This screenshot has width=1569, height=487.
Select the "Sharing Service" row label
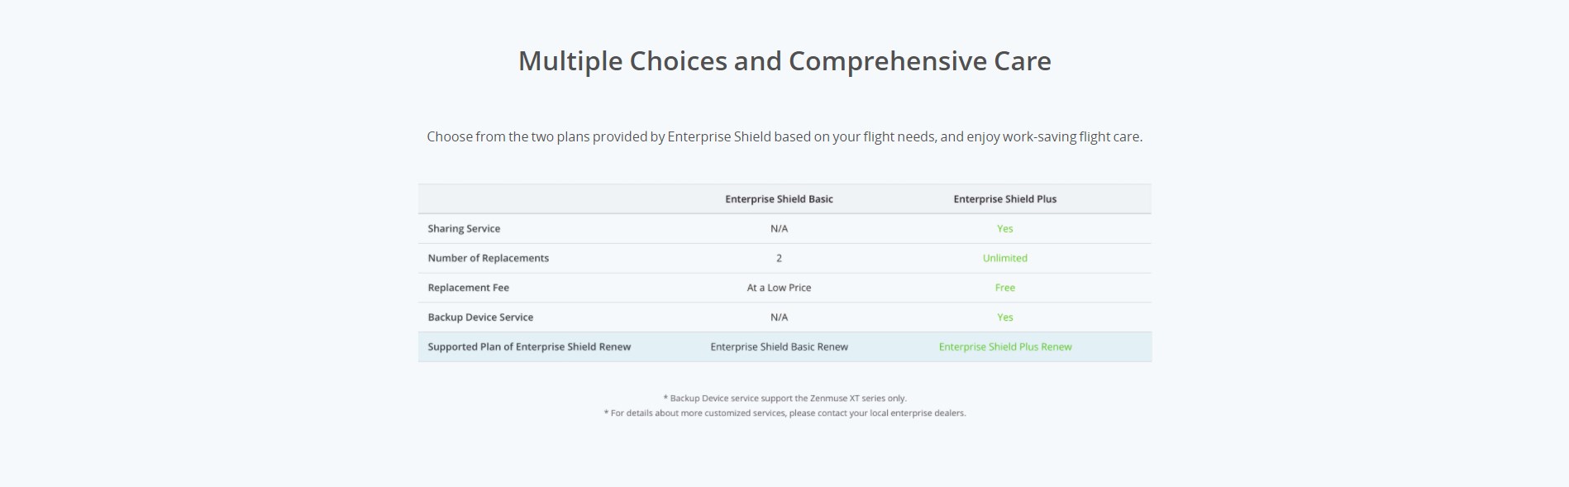click(464, 229)
